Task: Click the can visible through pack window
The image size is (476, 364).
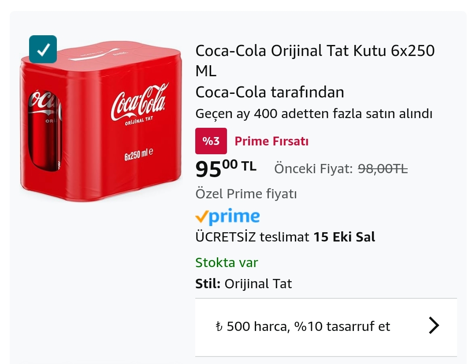Action: (x=43, y=130)
